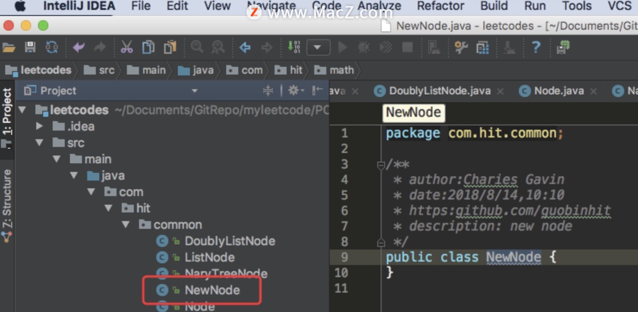
Task: Open the Edit menu
Action: [x=177, y=6]
